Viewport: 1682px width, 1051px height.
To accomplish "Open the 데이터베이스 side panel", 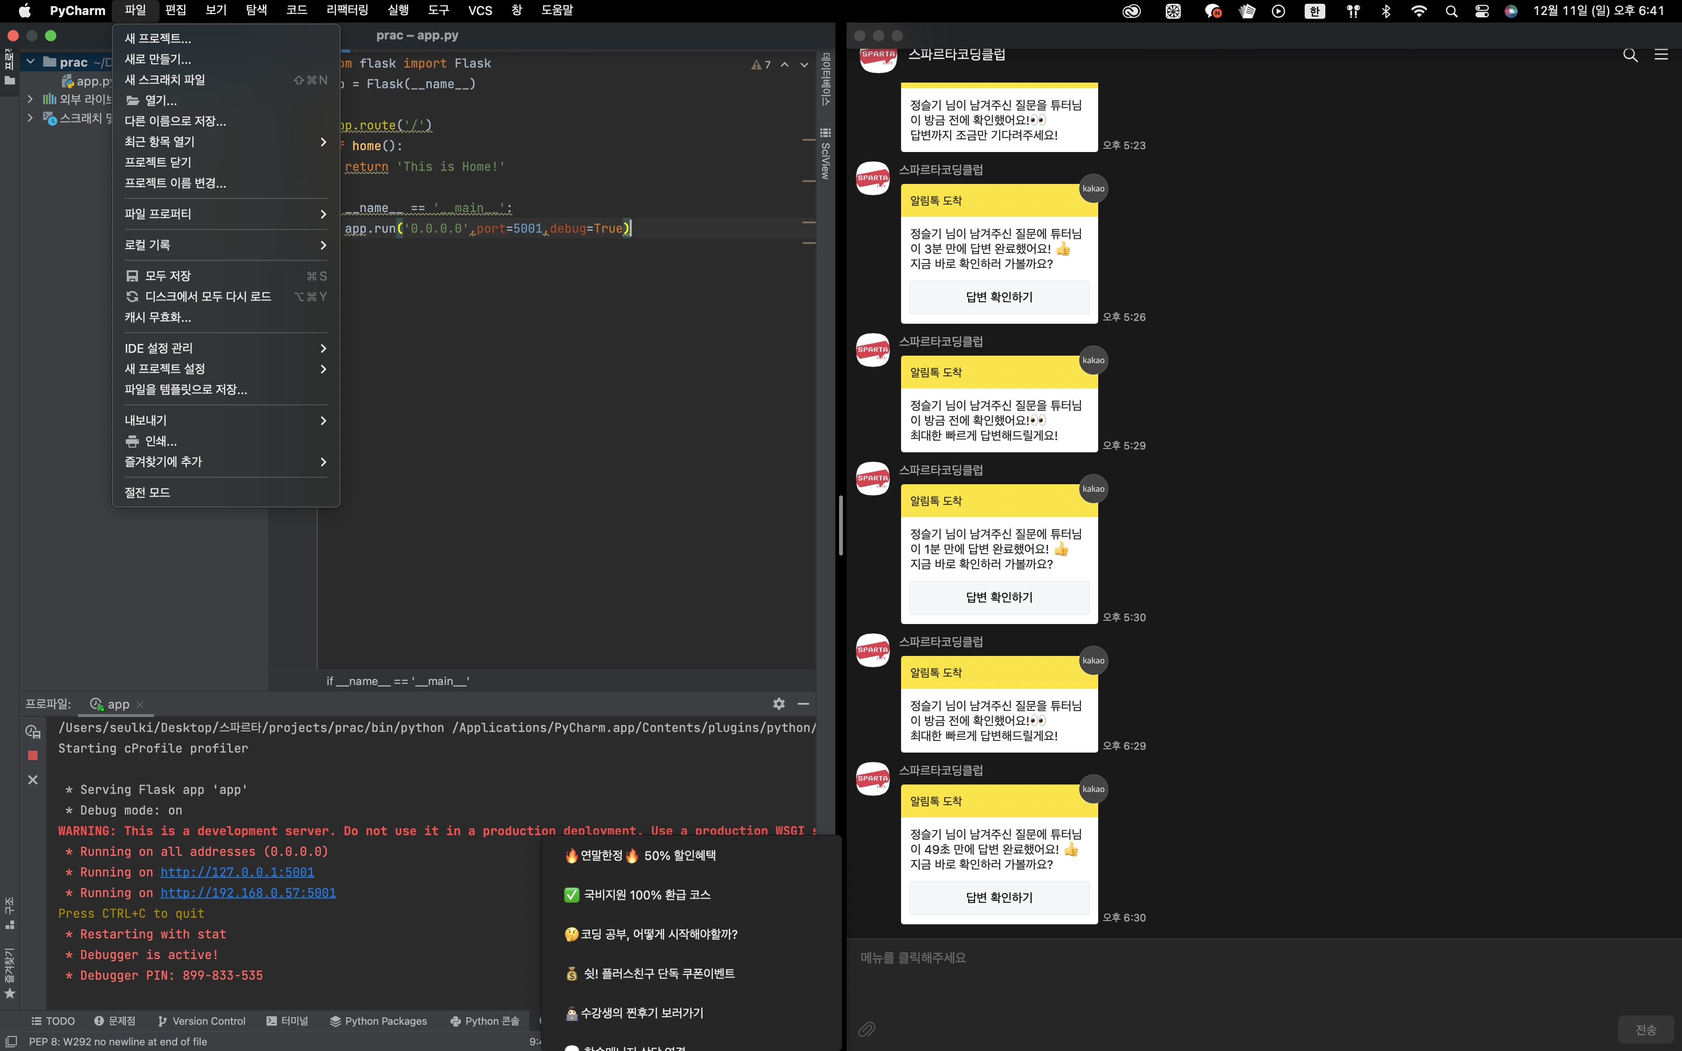I will click(x=826, y=78).
